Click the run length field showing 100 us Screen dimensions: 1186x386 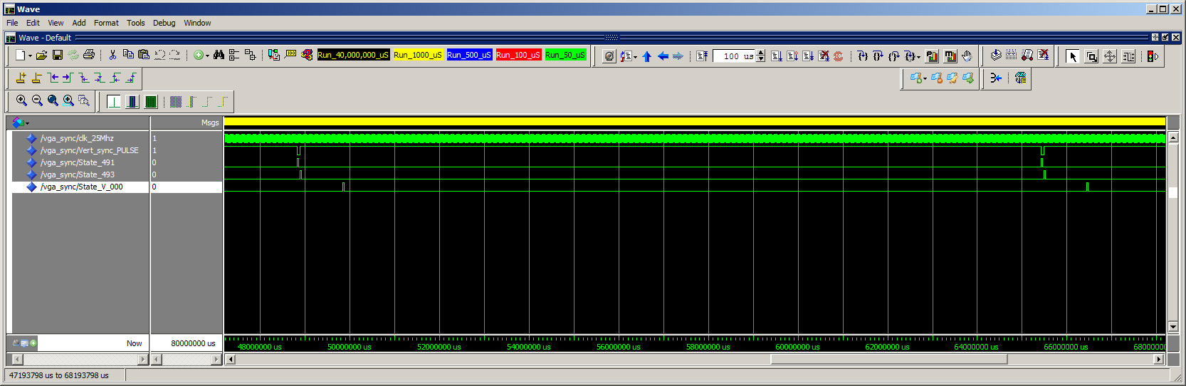[734, 56]
